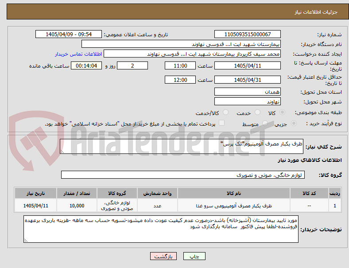Click the واحد شمارش column header
Viewport: 349px width, 268px height.
coord(157,193)
